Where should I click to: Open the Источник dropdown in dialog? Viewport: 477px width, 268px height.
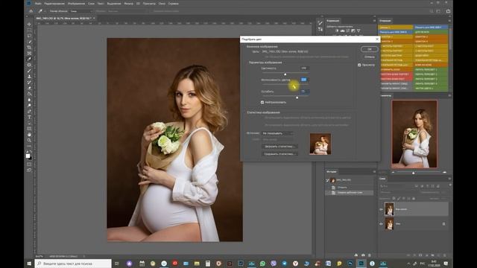[277, 133]
